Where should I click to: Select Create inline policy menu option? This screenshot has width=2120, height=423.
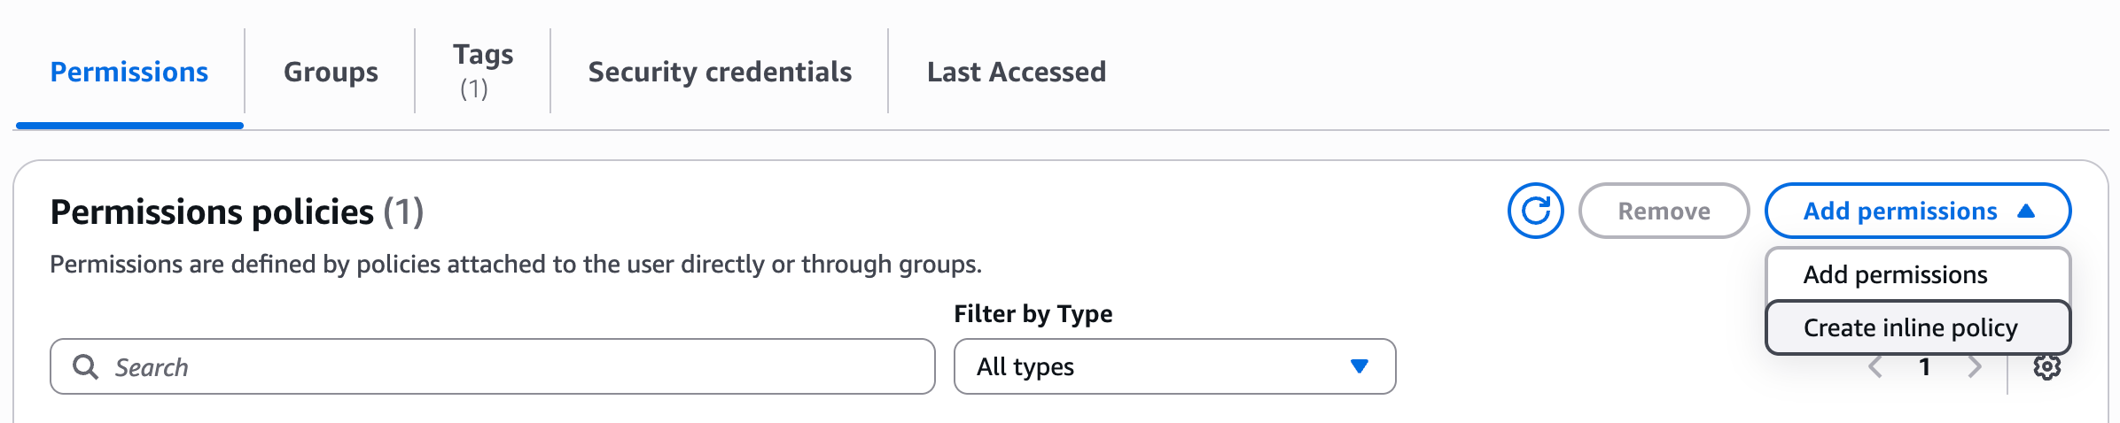click(1910, 328)
